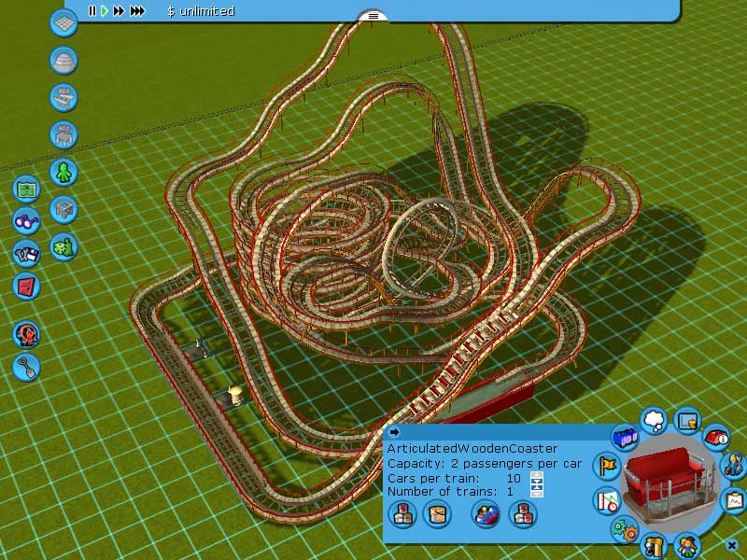Toggle the gridlines view option

coord(63,22)
